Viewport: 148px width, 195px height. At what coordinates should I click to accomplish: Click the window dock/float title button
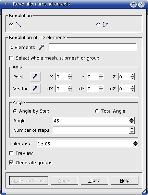133,4
